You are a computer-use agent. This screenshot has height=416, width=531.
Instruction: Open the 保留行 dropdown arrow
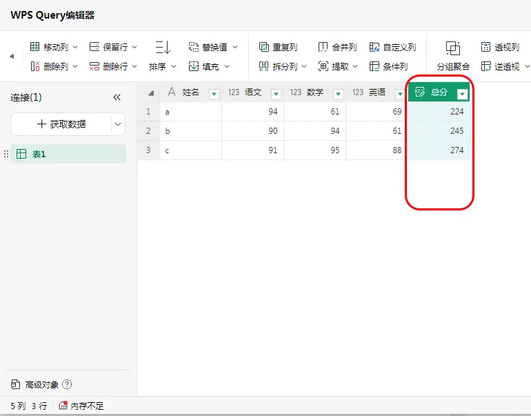tap(134, 47)
